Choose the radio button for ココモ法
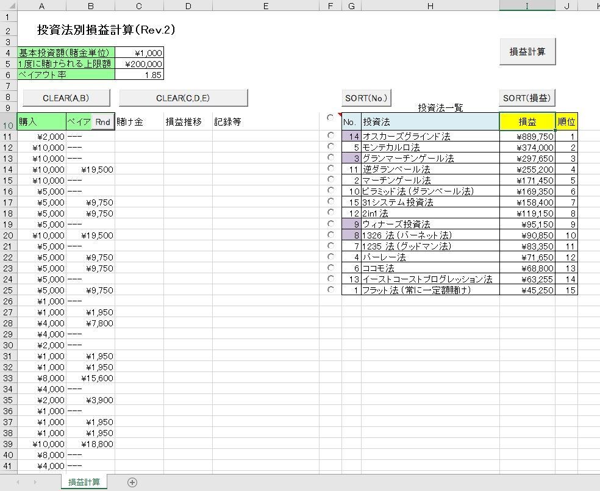Image resolution: width=600 pixels, height=491 pixels. [x=330, y=268]
